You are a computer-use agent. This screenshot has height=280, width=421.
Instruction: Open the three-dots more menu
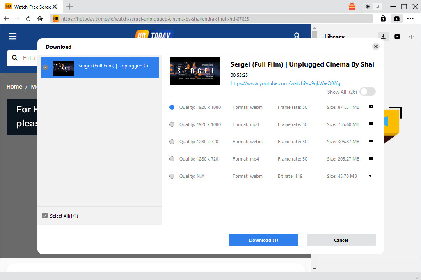(x=410, y=18)
